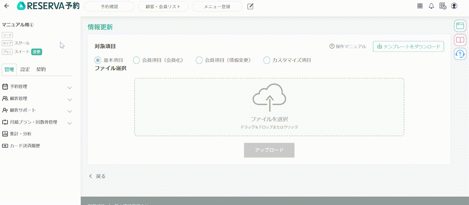Open the user account avatar icon

(x=454, y=6)
